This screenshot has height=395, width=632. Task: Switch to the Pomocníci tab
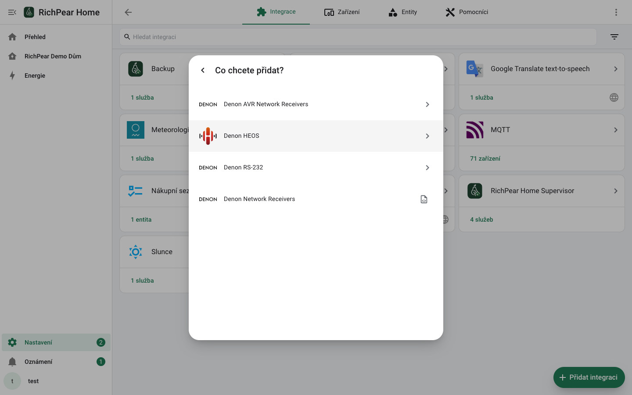pyautogui.click(x=467, y=12)
